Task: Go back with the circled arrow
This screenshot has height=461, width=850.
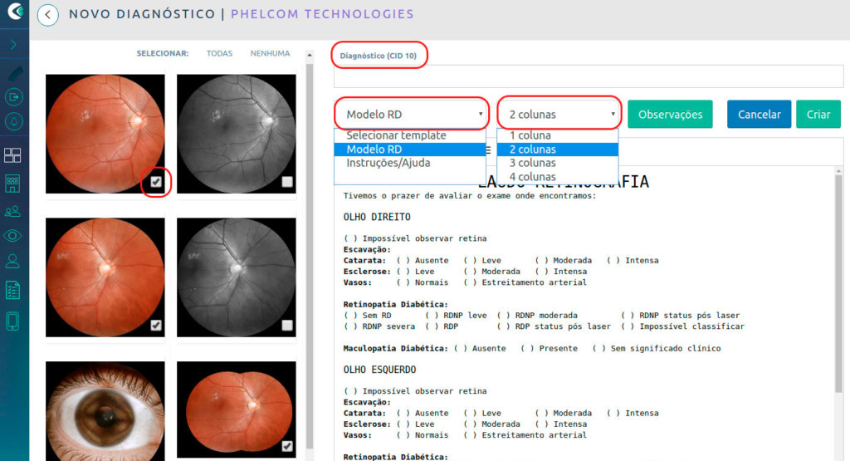Action: click(47, 15)
